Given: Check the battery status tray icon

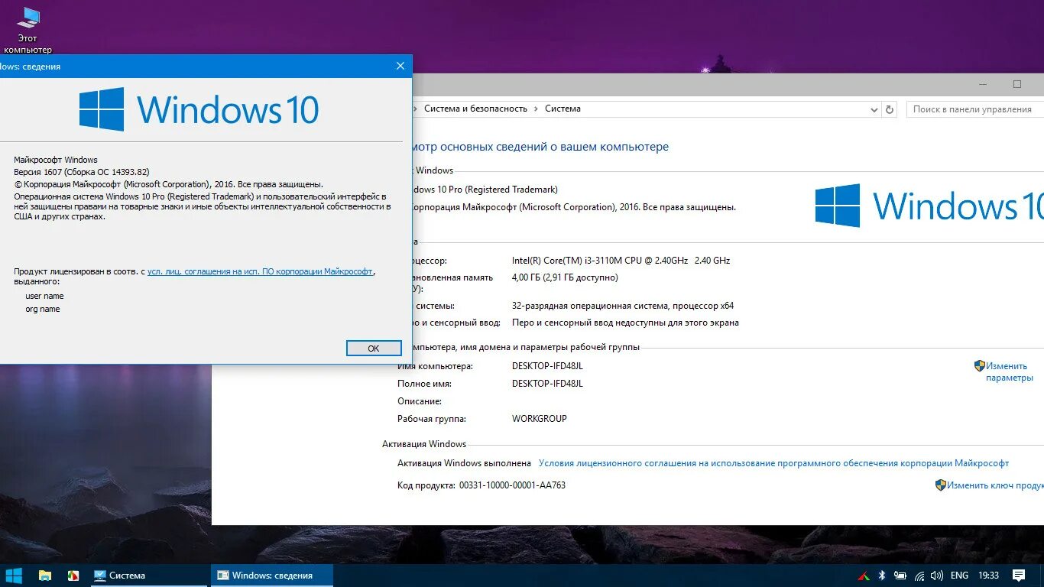Looking at the screenshot, I should pyautogui.click(x=900, y=576).
